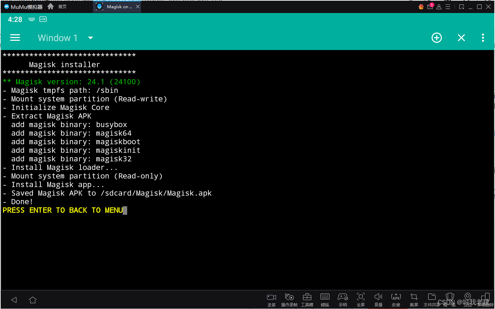Click the PRESS ENTER TO BACK TO MENU prompt
This screenshot has height=309, width=495.
(x=63, y=210)
